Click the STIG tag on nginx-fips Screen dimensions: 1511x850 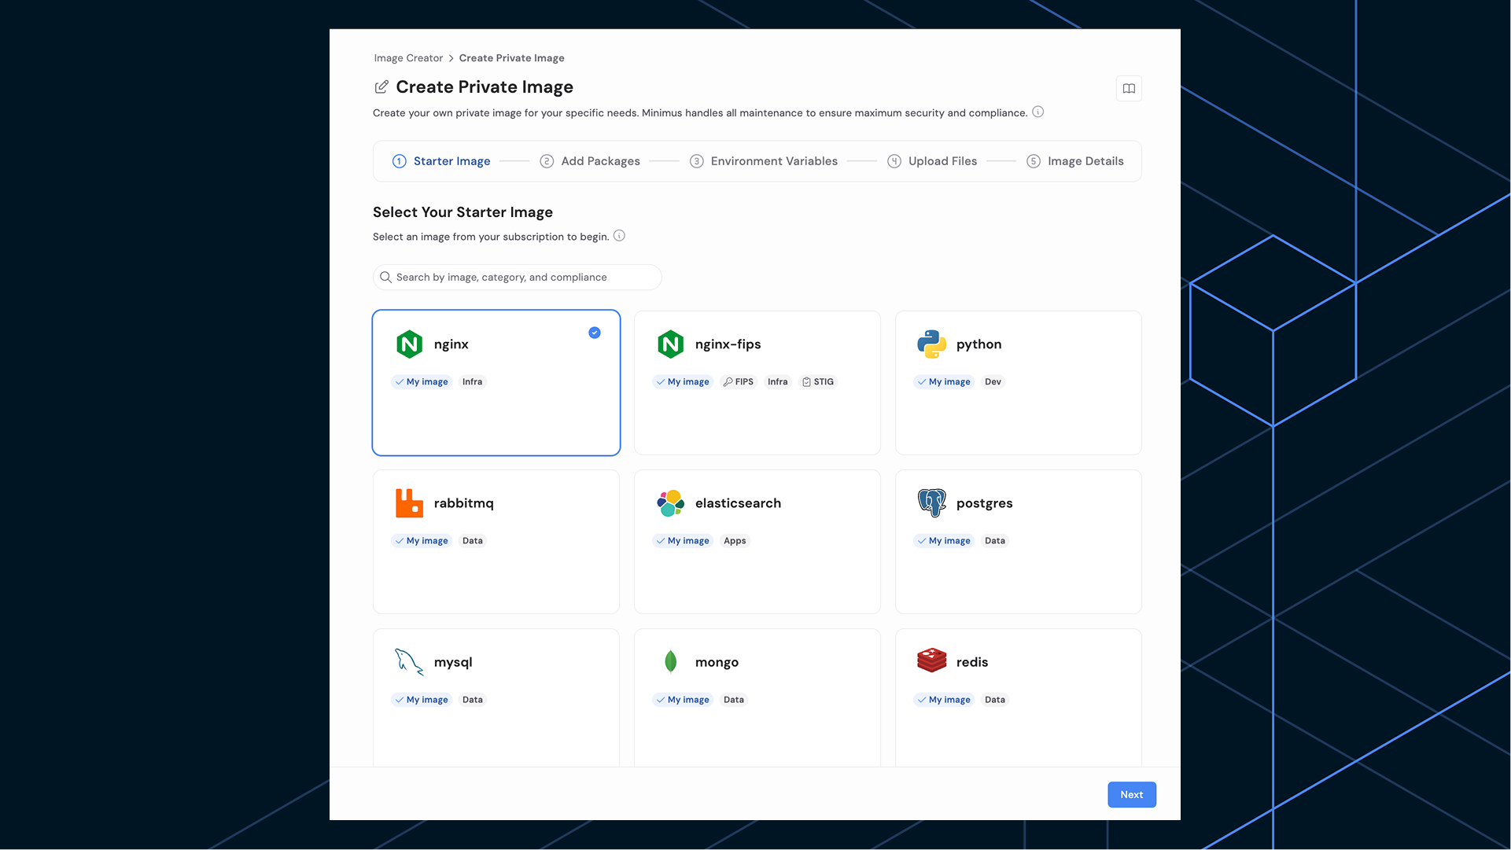pos(817,382)
